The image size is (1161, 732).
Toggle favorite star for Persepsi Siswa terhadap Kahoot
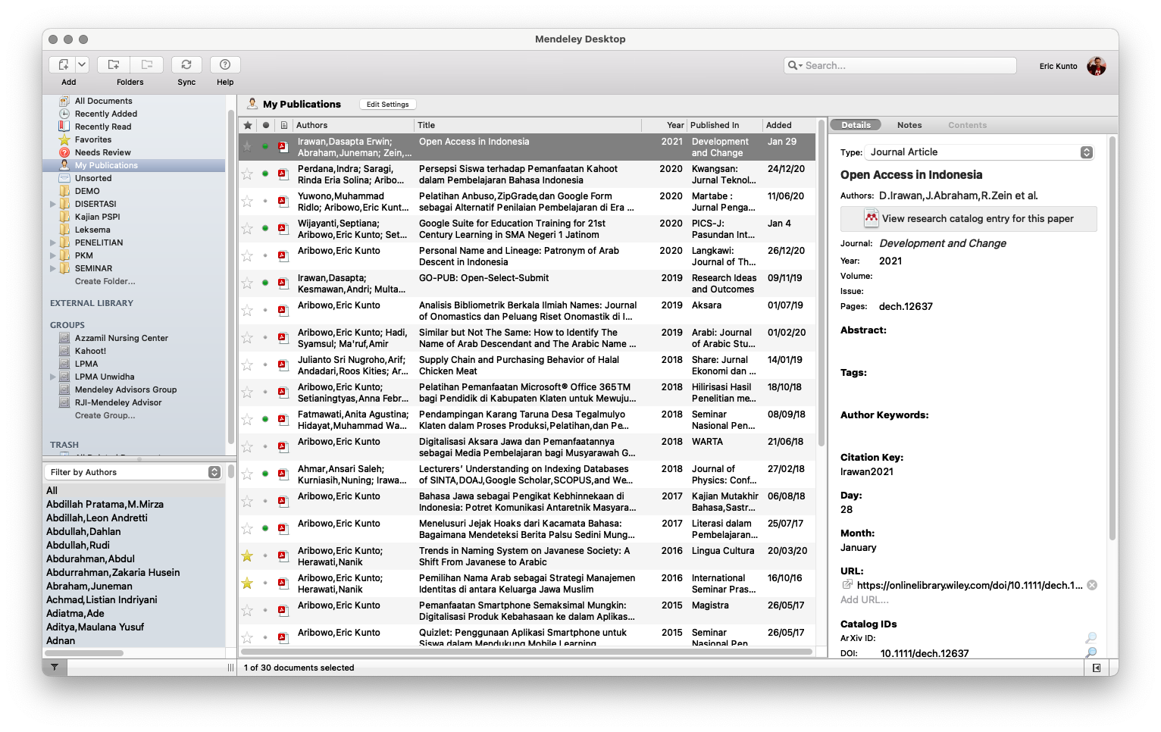click(x=247, y=174)
